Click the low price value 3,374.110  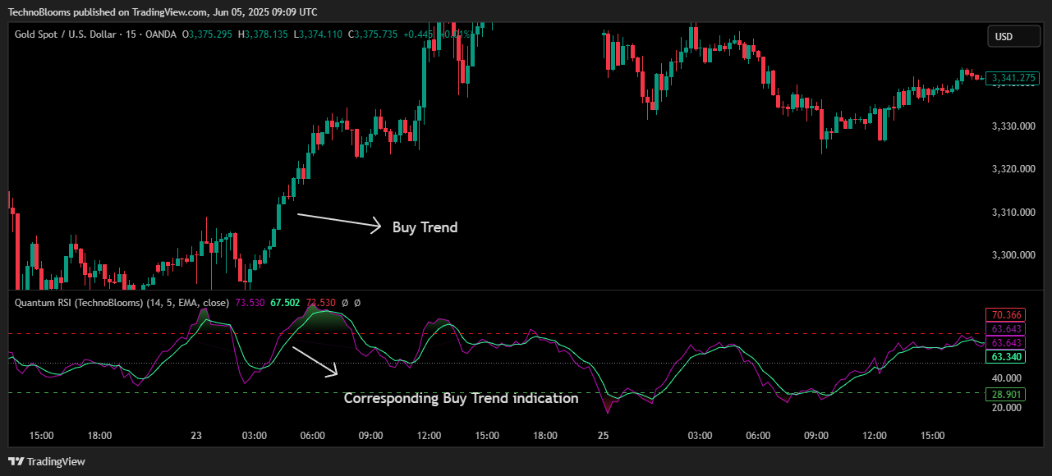pyautogui.click(x=321, y=34)
